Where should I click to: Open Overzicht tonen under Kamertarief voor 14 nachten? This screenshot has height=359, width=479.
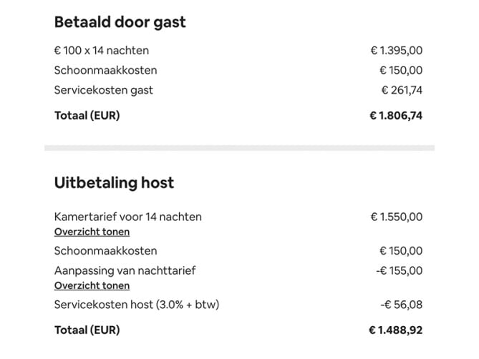[x=92, y=232]
